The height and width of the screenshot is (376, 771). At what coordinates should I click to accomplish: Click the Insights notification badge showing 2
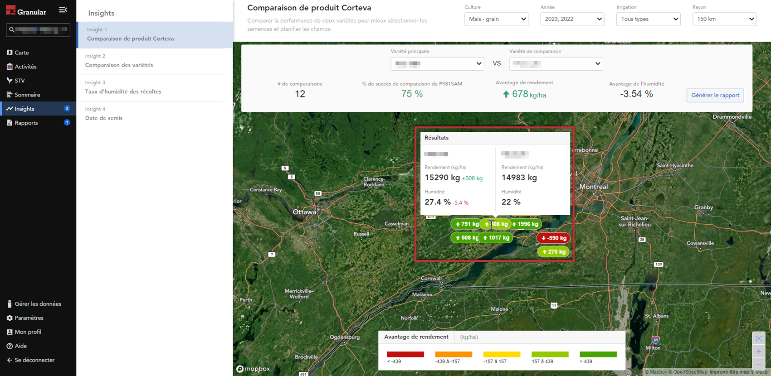pyautogui.click(x=67, y=108)
